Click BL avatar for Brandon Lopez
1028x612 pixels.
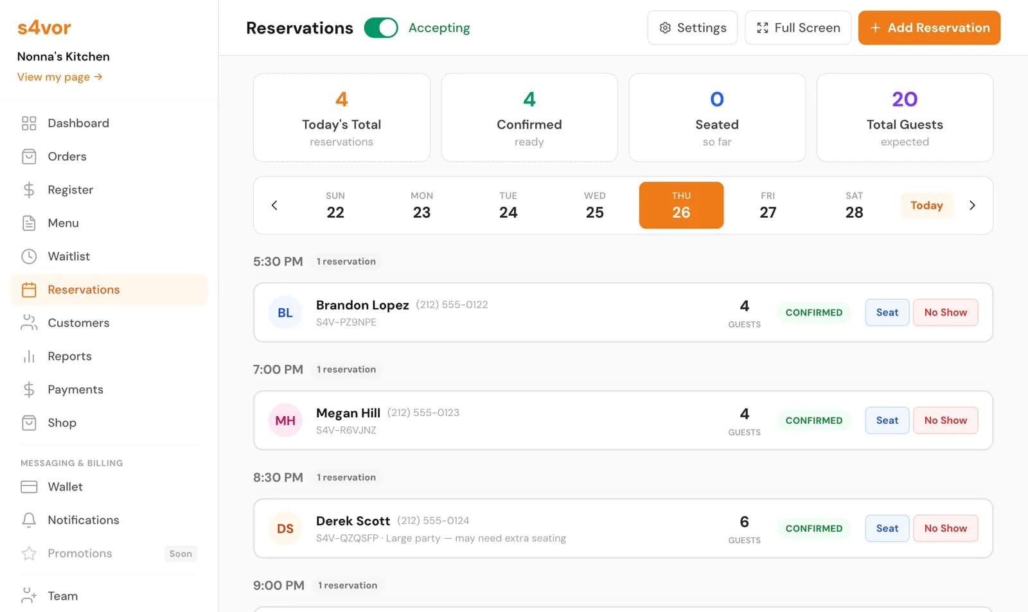pos(285,313)
